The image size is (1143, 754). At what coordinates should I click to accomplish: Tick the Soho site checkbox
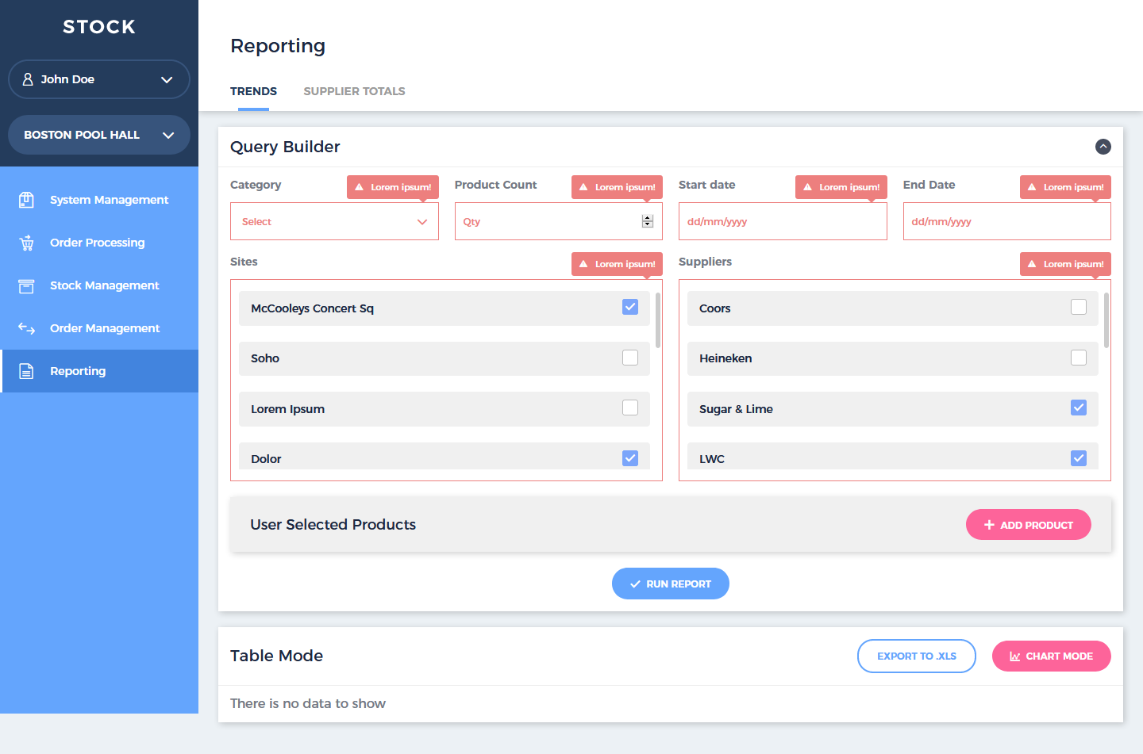(630, 358)
